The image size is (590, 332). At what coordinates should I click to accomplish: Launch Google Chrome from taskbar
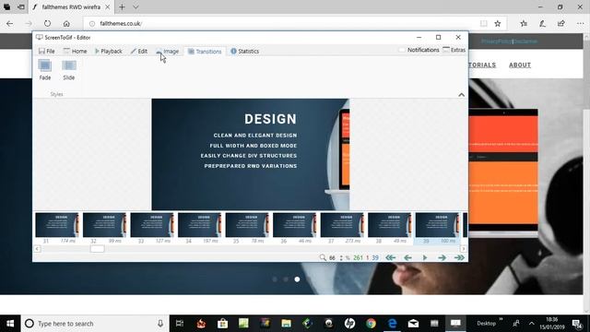[x=371, y=324]
